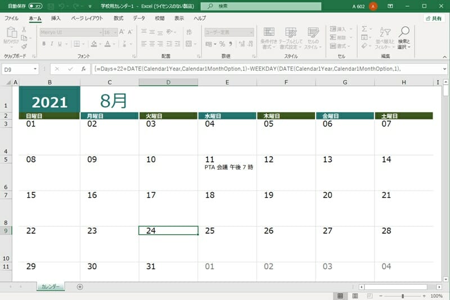Open the 挿入 ribbon tab
Viewport: 450px width, 300px height.
pyautogui.click(x=56, y=18)
